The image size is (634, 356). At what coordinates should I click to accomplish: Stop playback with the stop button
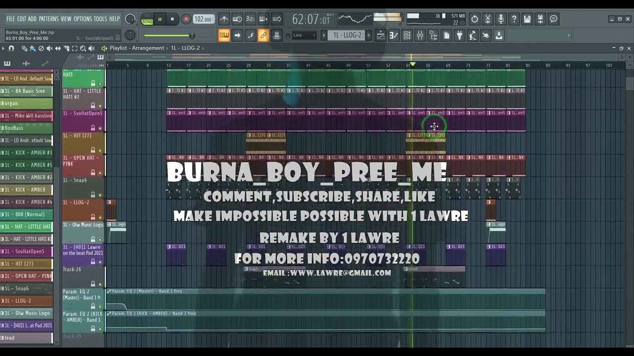(172, 19)
